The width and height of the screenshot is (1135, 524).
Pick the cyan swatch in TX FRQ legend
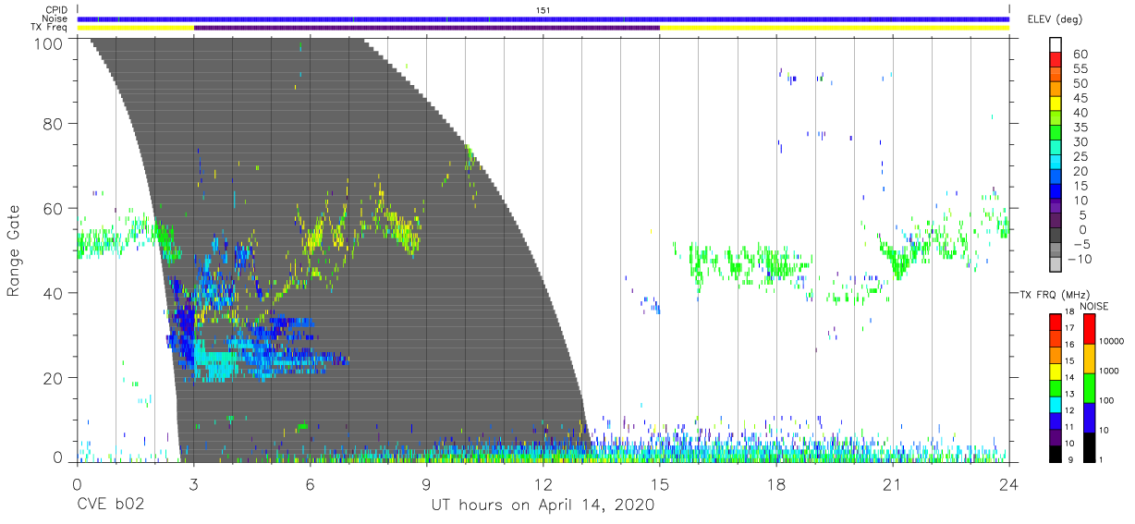(x=1056, y=403)
